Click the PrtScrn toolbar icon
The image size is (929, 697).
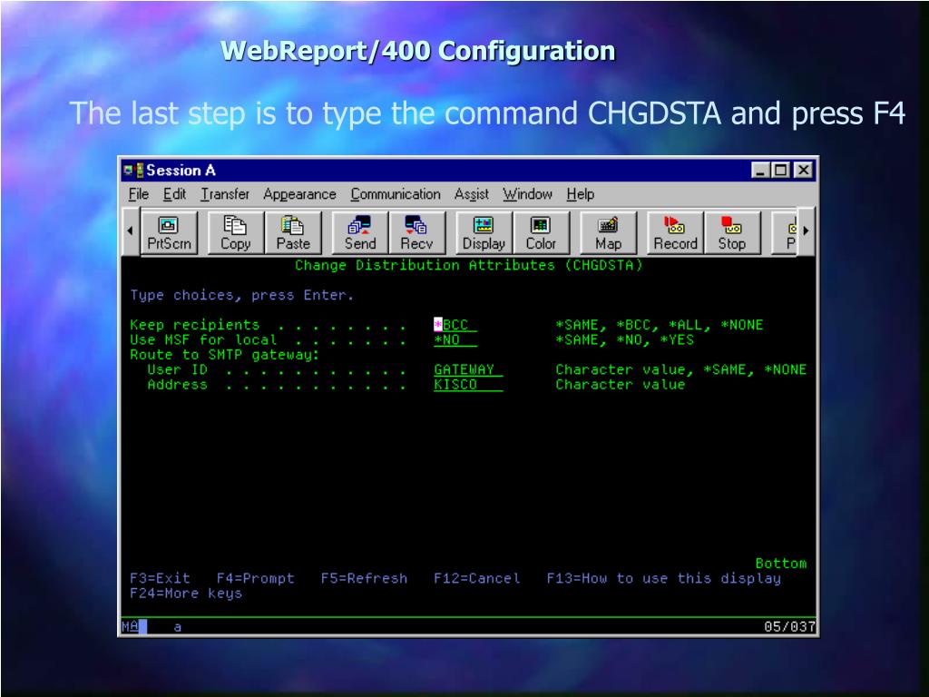pyautogui.click(x=169, y=233)
